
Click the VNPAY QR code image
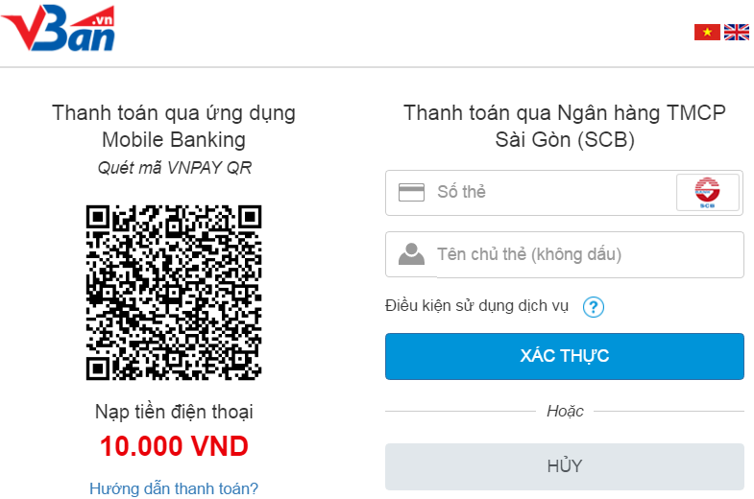point(174,292)
